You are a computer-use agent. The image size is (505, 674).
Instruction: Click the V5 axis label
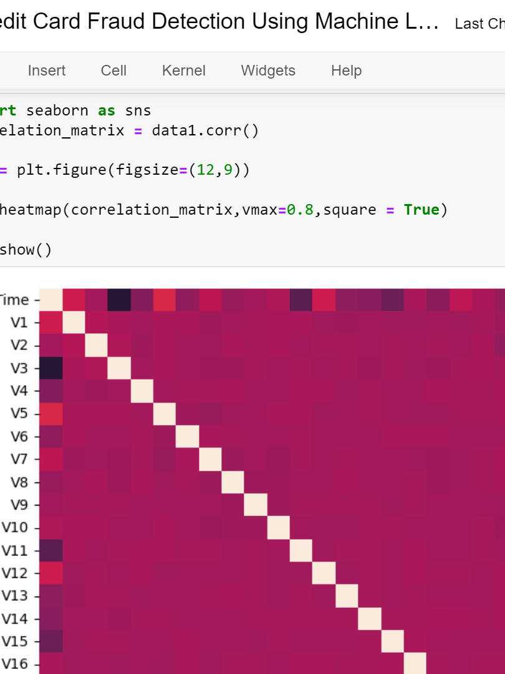tap(19, 414)
